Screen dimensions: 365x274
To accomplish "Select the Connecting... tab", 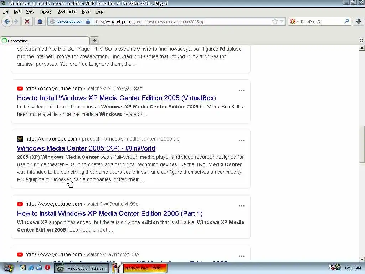I will pos(45,41).
